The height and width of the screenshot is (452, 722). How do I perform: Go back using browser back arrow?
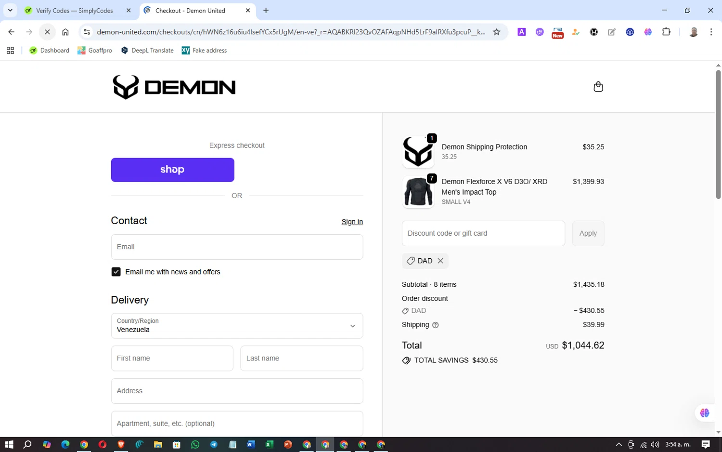pyautogui.click(x=11, y=32)
